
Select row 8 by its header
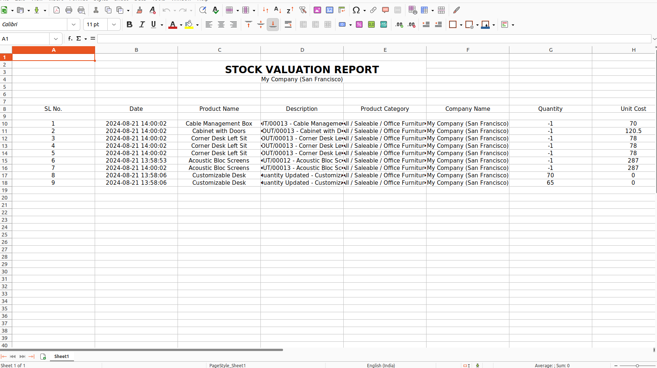pos(5,109)
